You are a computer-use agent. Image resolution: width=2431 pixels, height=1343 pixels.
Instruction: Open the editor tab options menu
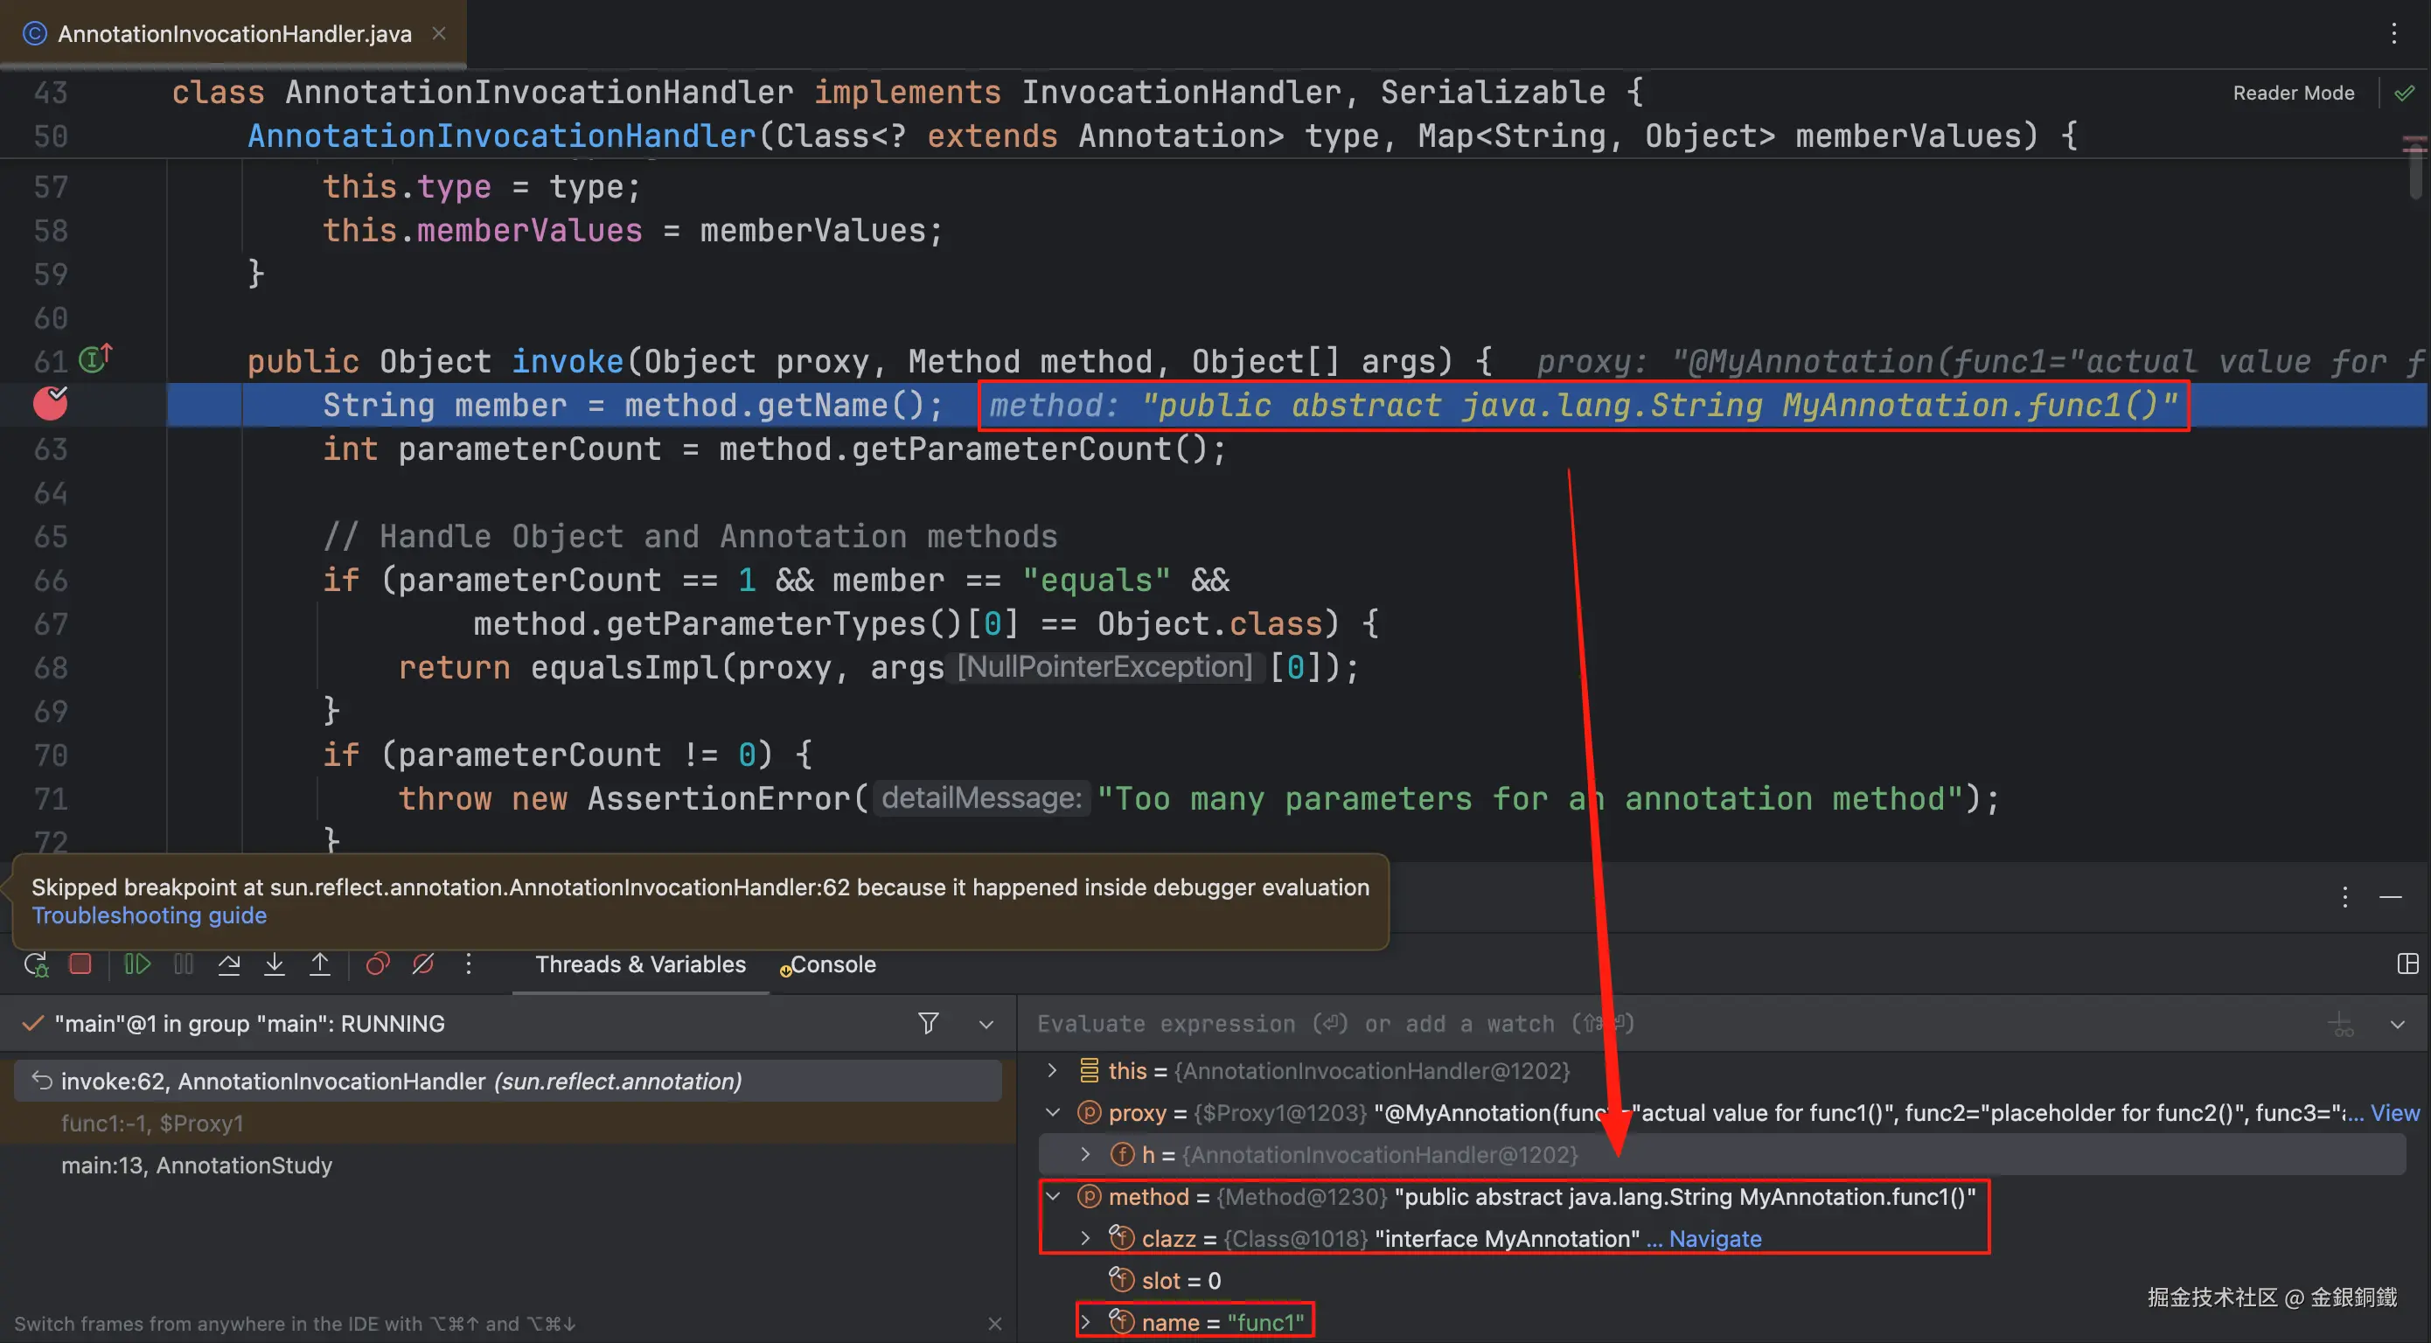2394,34
